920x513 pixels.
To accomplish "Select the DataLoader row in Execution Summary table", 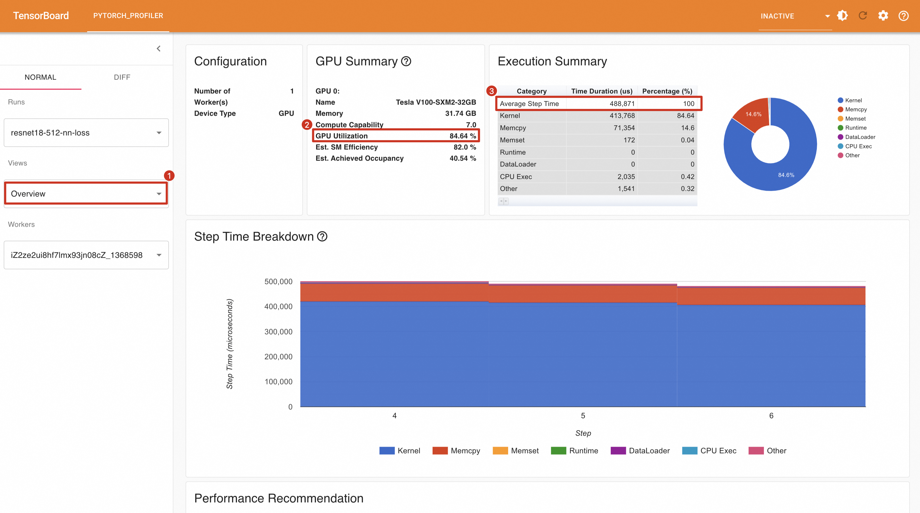I will 597,164.
